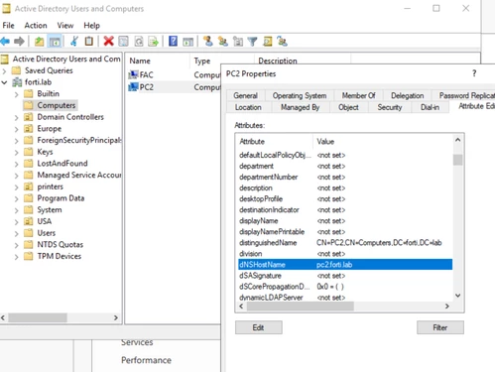
Task: Open the File menu
Action: click(x=8, y=26)
